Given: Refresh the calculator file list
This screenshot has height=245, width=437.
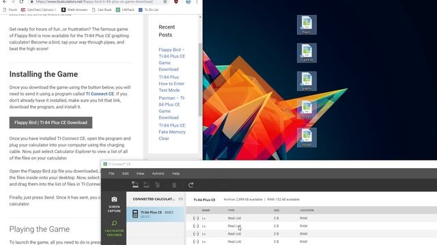Looking at the screenshot, I should (191, 185).
